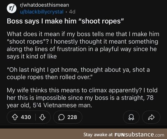
Task: Select the quoted line 'Oh last night I got home'
Action: click(78, 70)
